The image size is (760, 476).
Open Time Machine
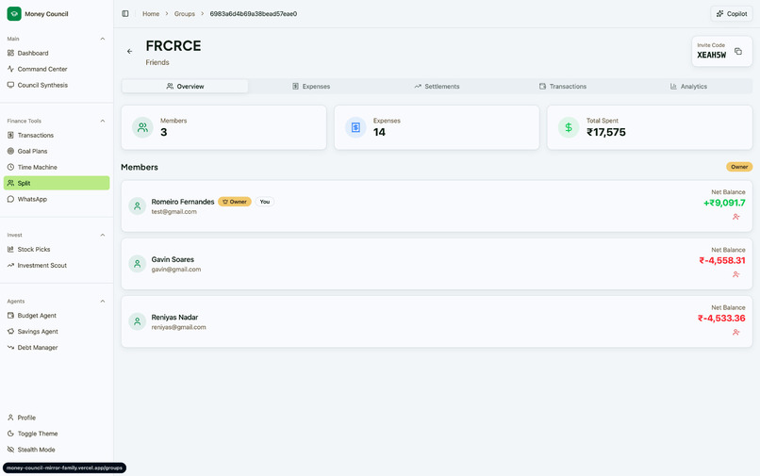[57, 167]
